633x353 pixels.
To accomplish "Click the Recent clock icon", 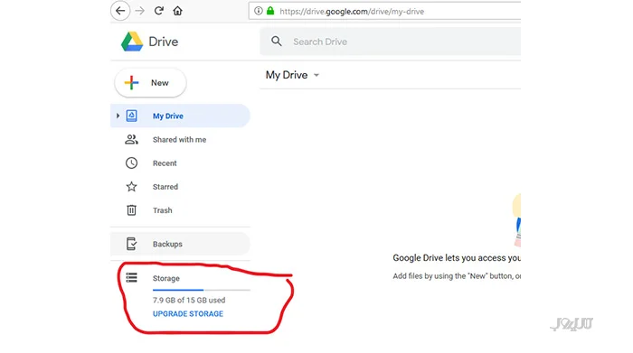I will point(132,163).
